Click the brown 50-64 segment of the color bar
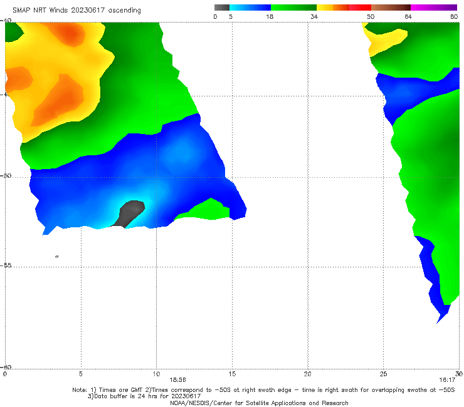Screen dimensions: 464x407 coord(391,8)
